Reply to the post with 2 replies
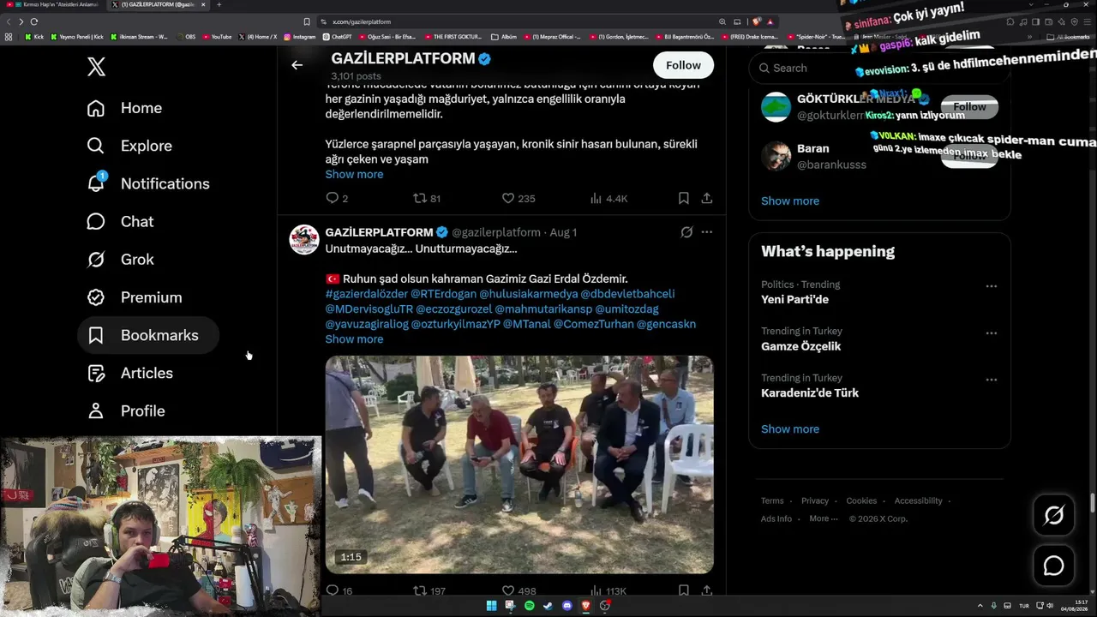 tap(337, 198)
